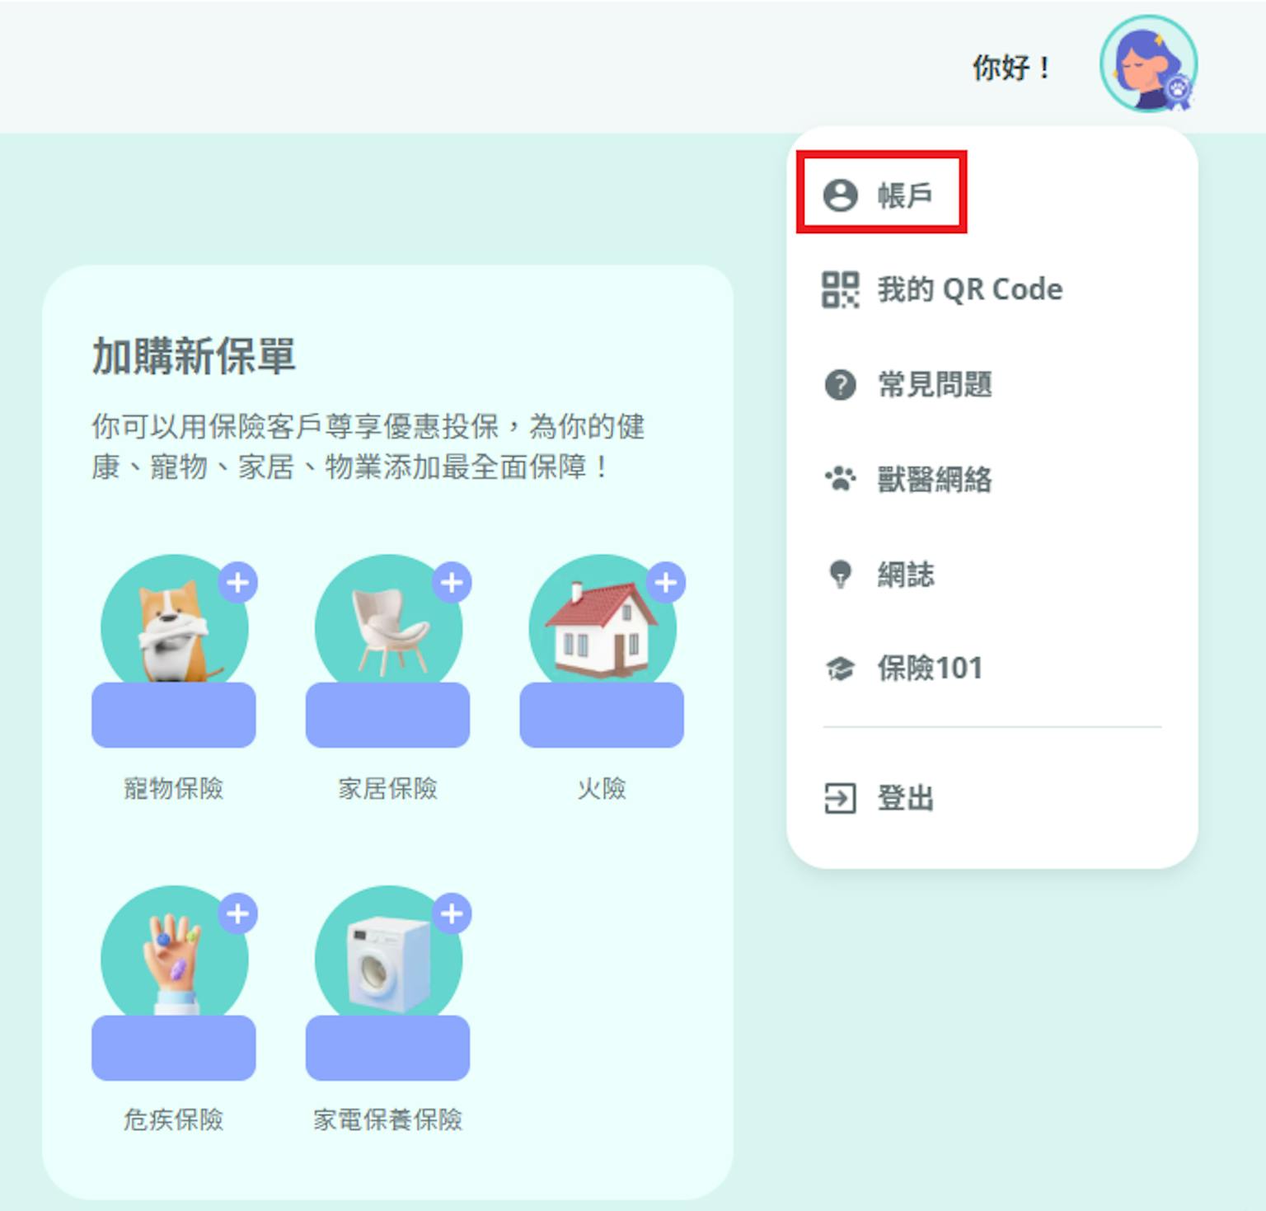The image size is (1266, 1211).
Task: Click the question mark FAQ icon
Action: (841, 384)
